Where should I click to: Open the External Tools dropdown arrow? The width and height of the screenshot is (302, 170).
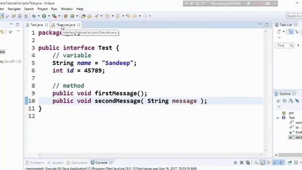[59, 16]
